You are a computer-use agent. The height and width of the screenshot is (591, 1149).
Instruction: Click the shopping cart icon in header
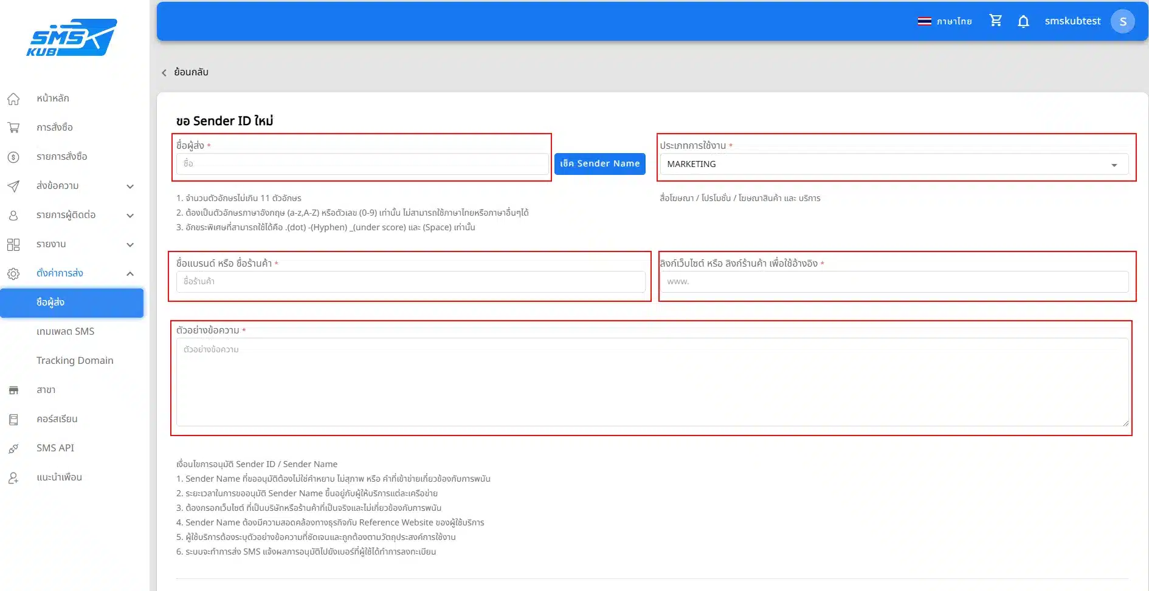[x=995, y=21]
